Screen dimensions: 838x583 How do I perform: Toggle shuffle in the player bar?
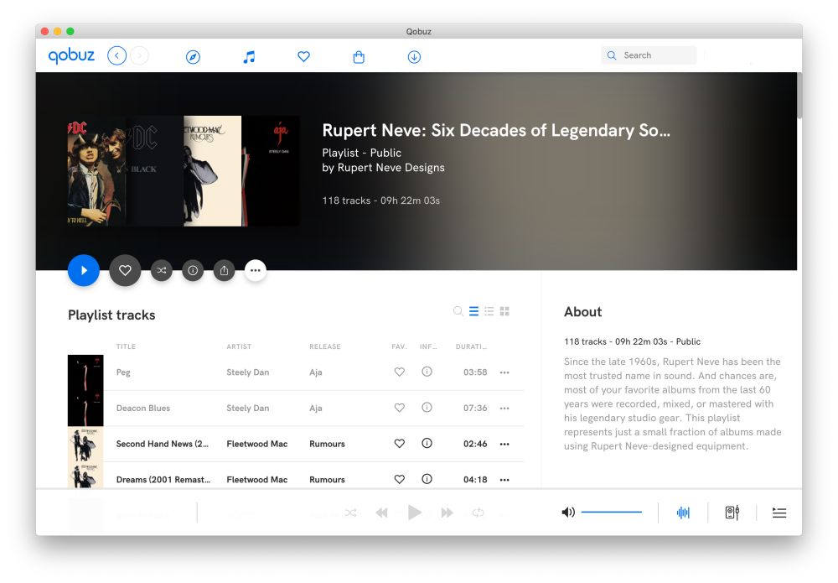[x=350, y=513]
